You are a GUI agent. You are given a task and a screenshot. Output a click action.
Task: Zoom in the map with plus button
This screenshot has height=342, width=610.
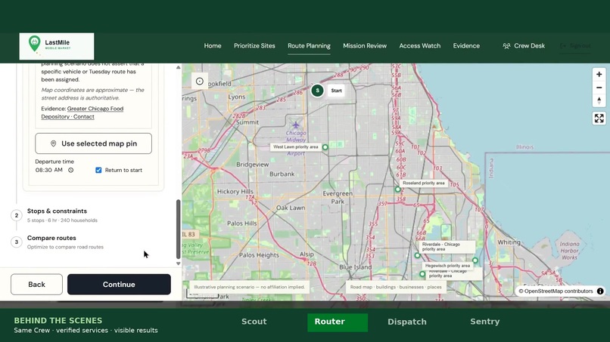click(599, 74)
